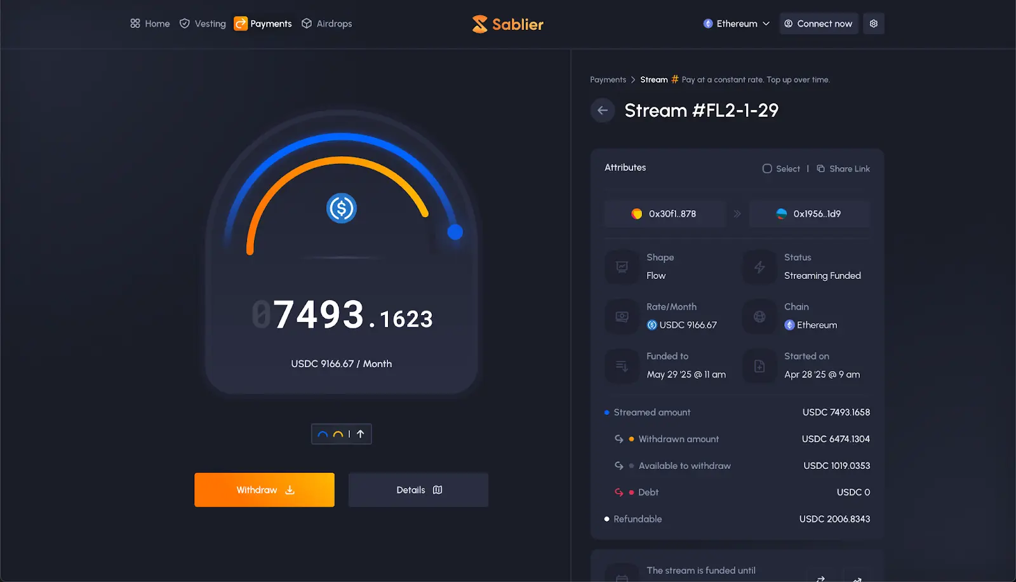This screenshot has width=1016, height=582.
Task: Expand the Withdrawn amount sub-row arrow
Action: 619,439
